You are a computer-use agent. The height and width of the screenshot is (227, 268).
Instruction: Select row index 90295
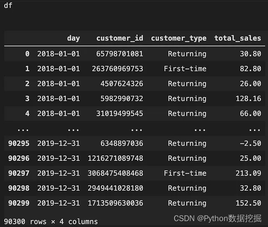[x=19, y=143]
